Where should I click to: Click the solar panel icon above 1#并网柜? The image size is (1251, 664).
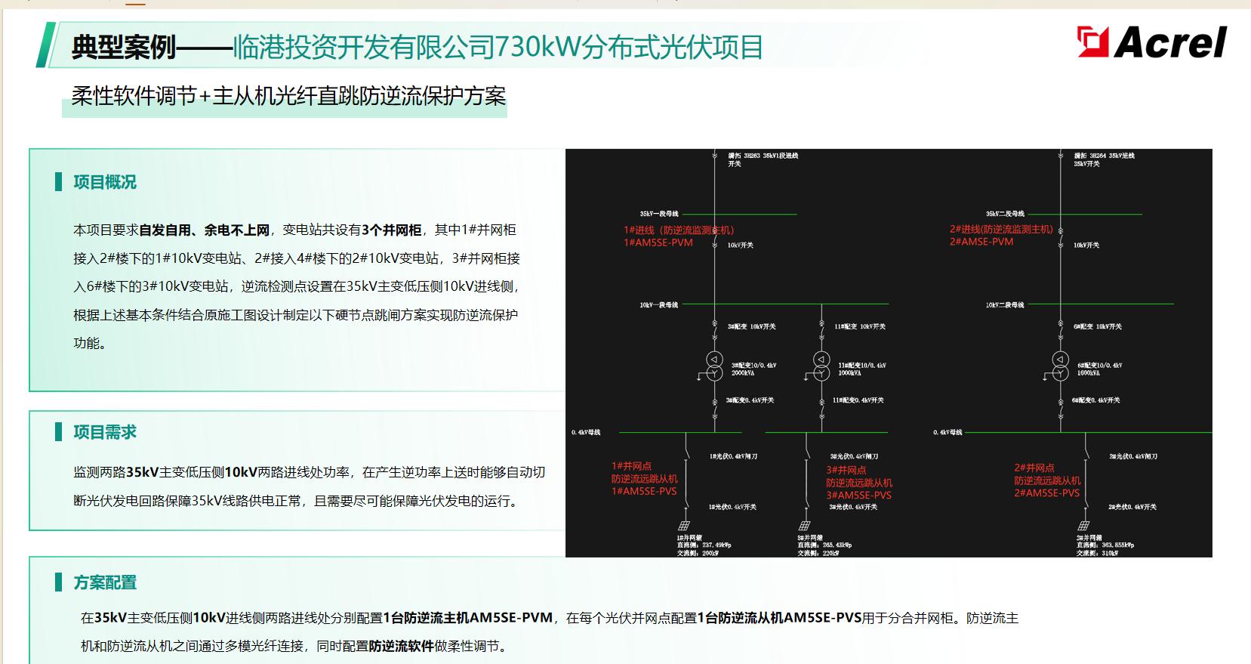683,525
